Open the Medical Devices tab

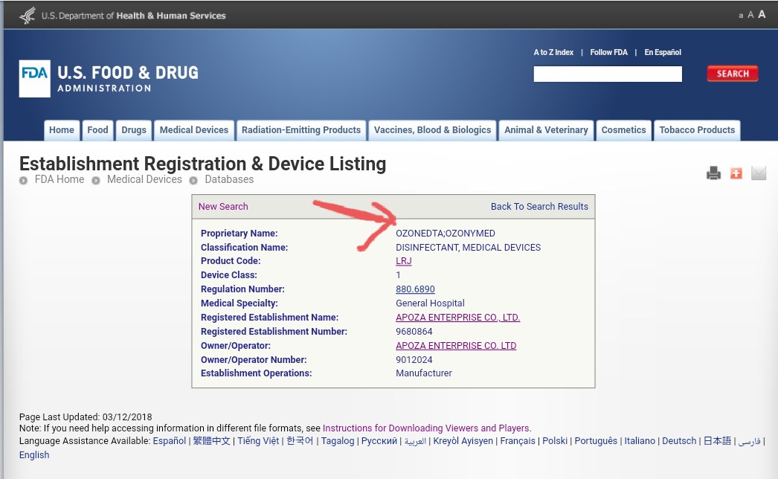coord(194,130)
